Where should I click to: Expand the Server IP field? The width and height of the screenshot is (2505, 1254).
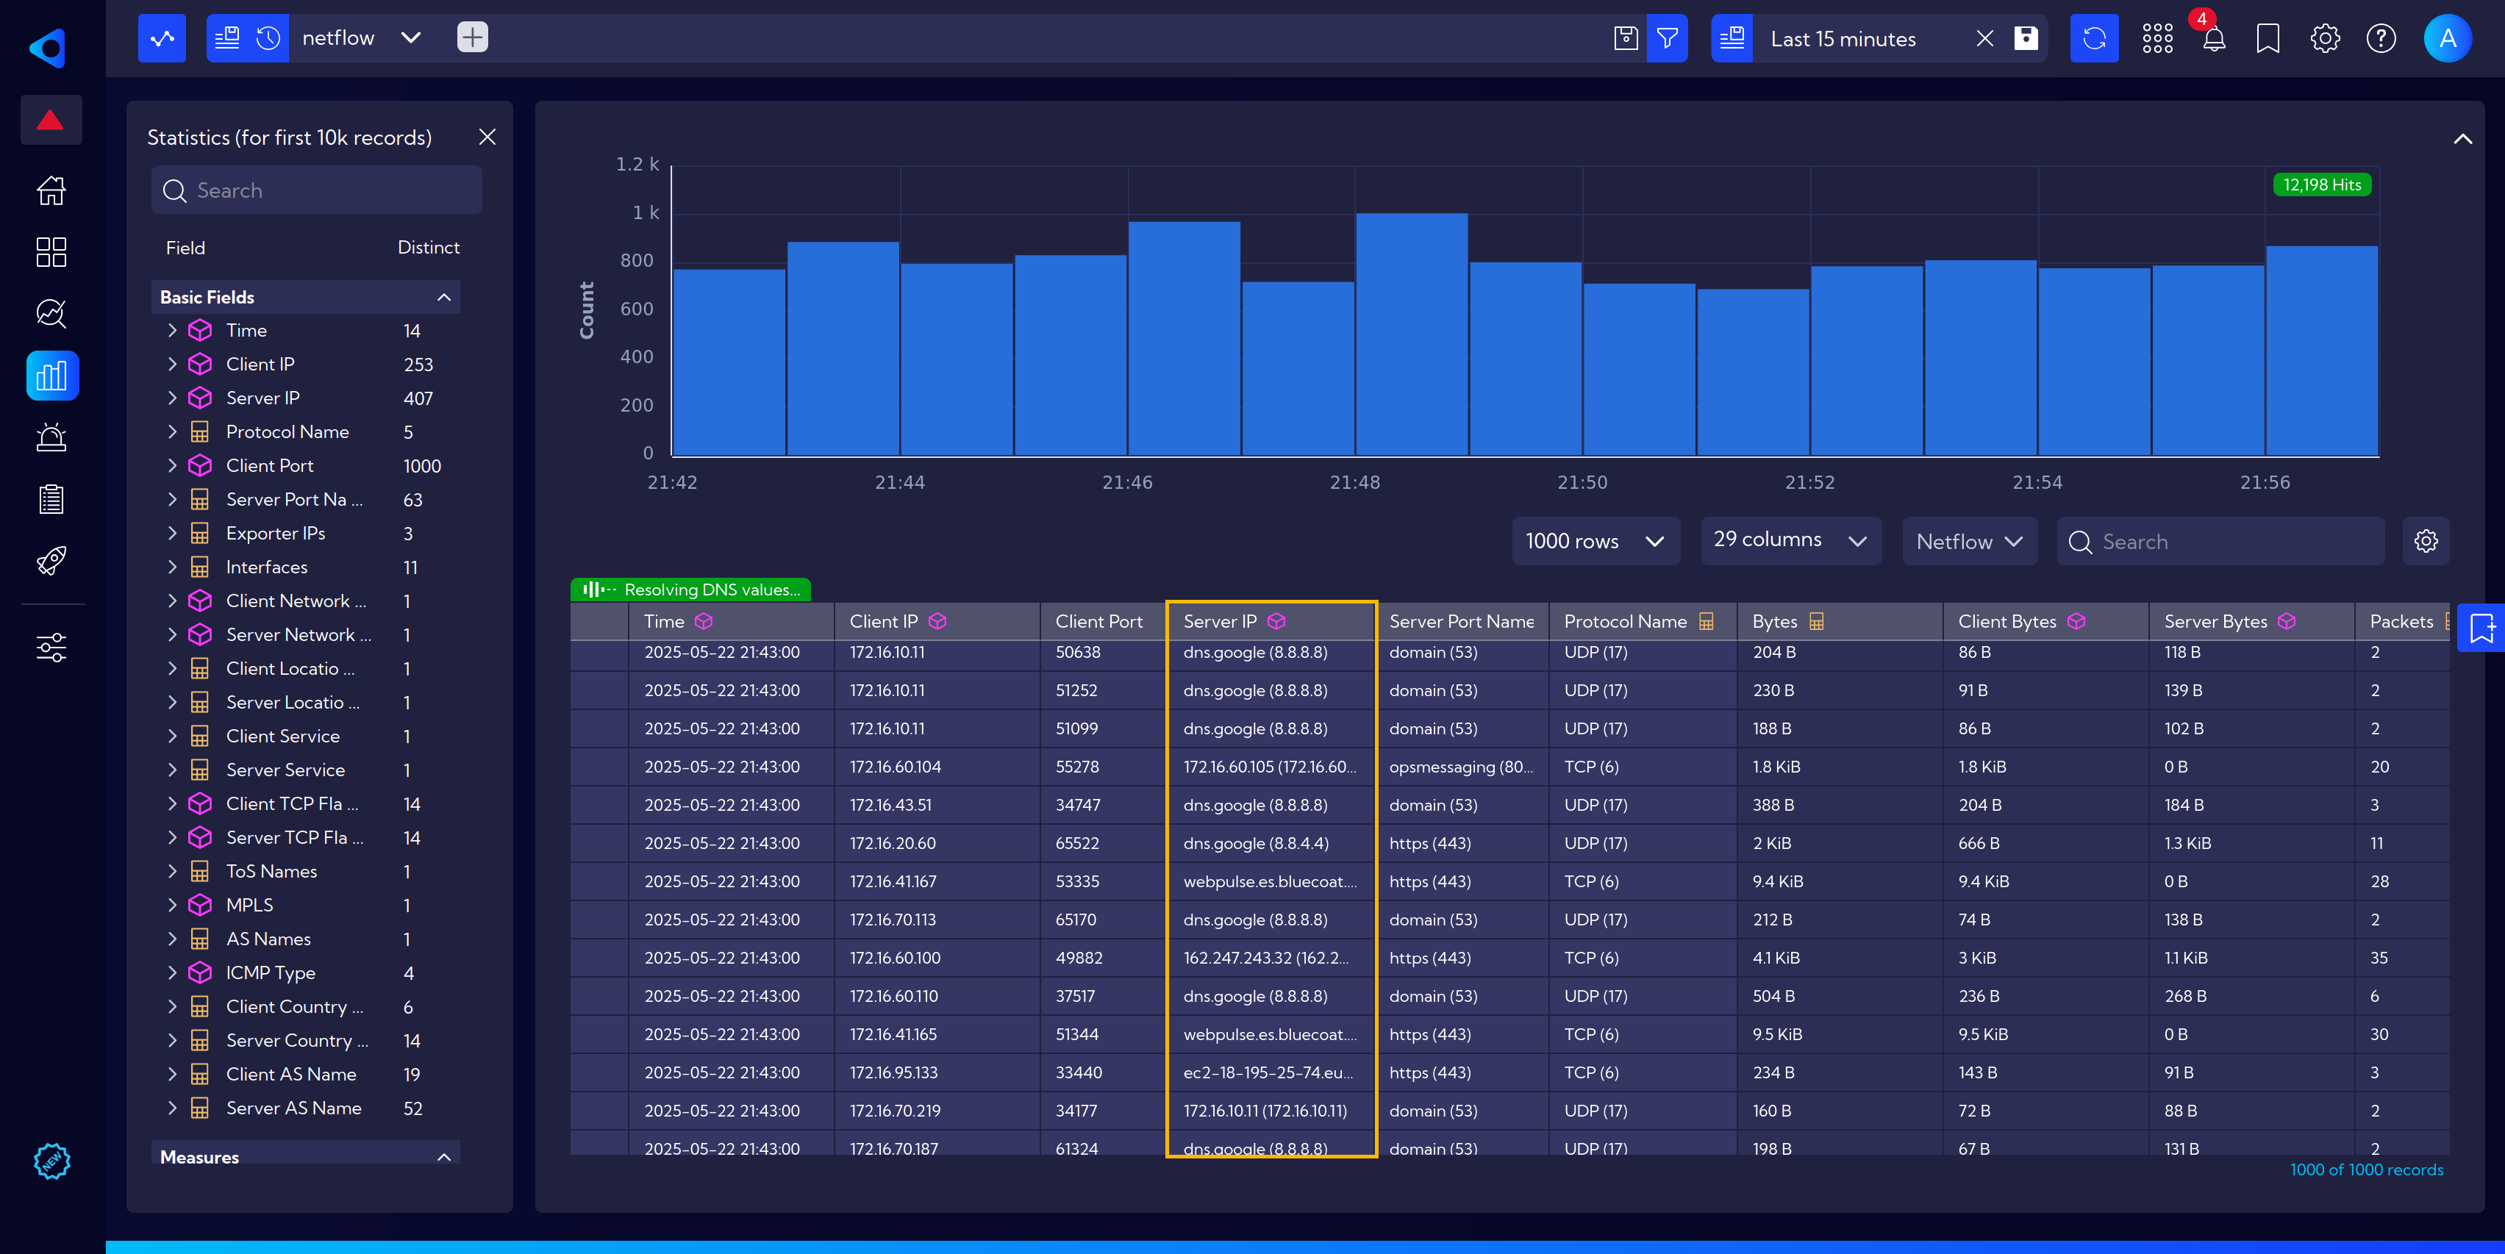coord(172,398)
